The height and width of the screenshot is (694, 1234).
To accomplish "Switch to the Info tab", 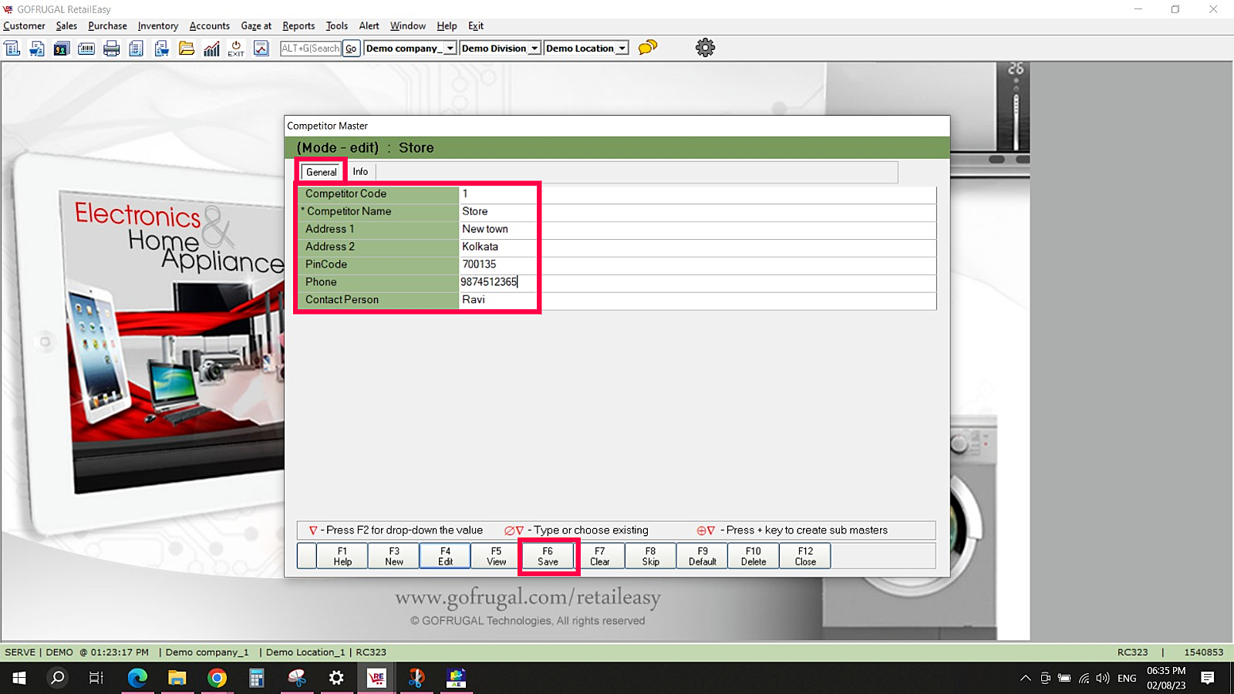I will (360, 171).
